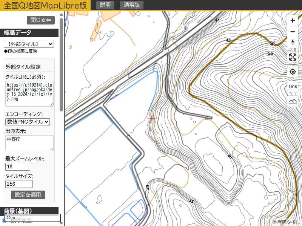Click the red crosshair map marker
Screen dimensions: 302x226
(151, 119)
